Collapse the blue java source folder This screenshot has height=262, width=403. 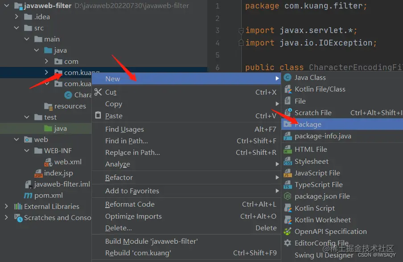click(x=37, y=50)
